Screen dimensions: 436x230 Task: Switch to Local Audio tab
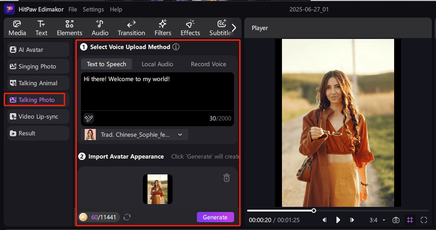coord(157,64)
